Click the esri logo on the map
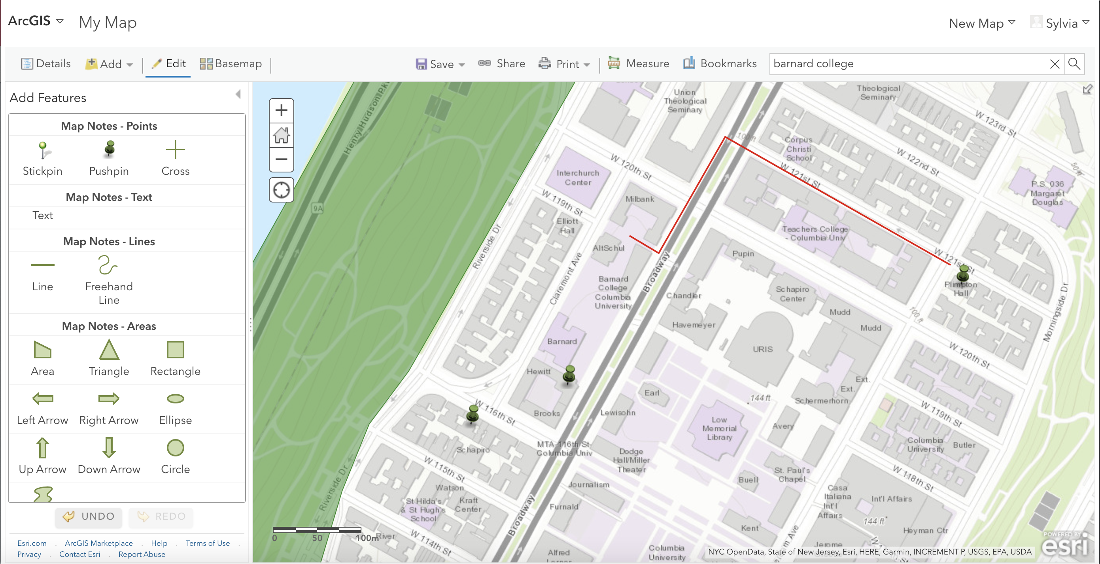Screen dimensions: 1100x564 tap(1064, 544)
